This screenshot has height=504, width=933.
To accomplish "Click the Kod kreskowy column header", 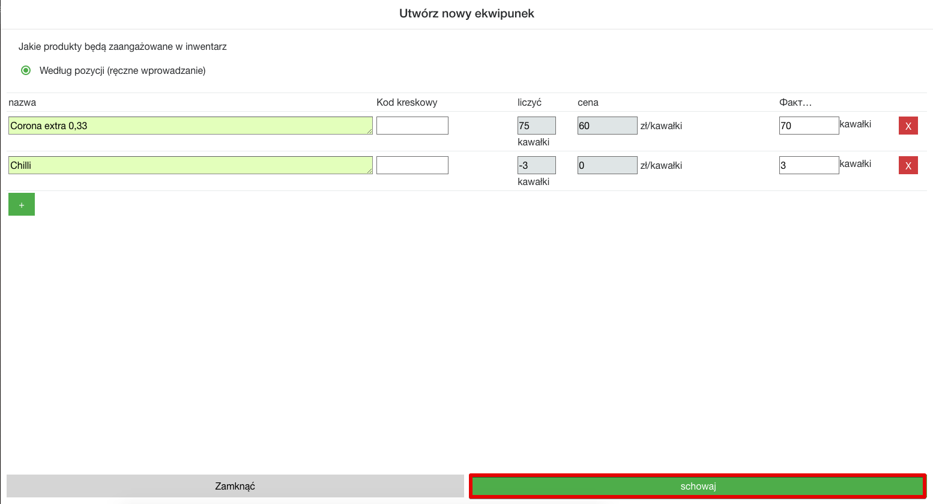I will (406, 102).
